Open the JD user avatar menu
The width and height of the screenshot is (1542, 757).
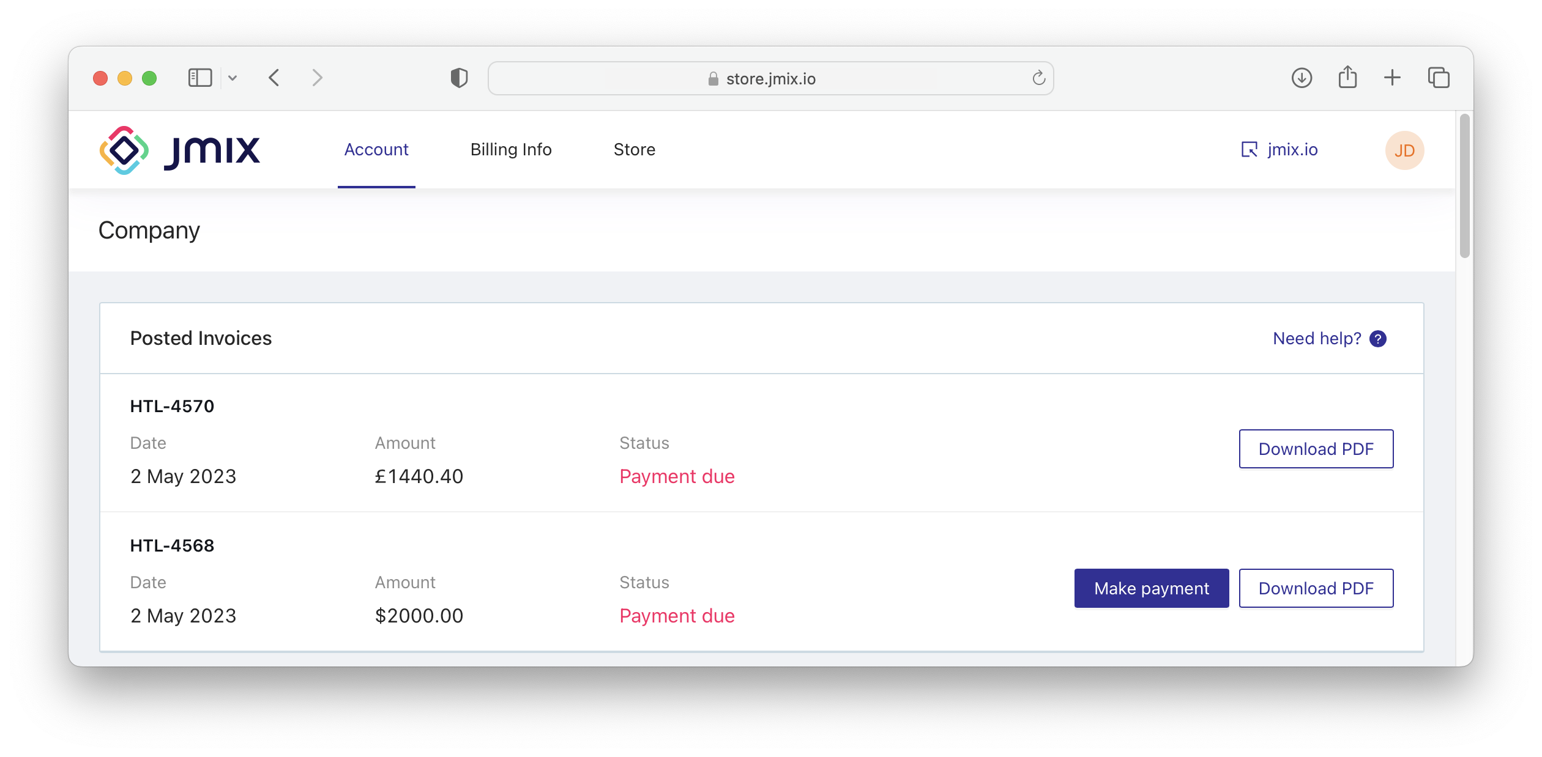1404,150
